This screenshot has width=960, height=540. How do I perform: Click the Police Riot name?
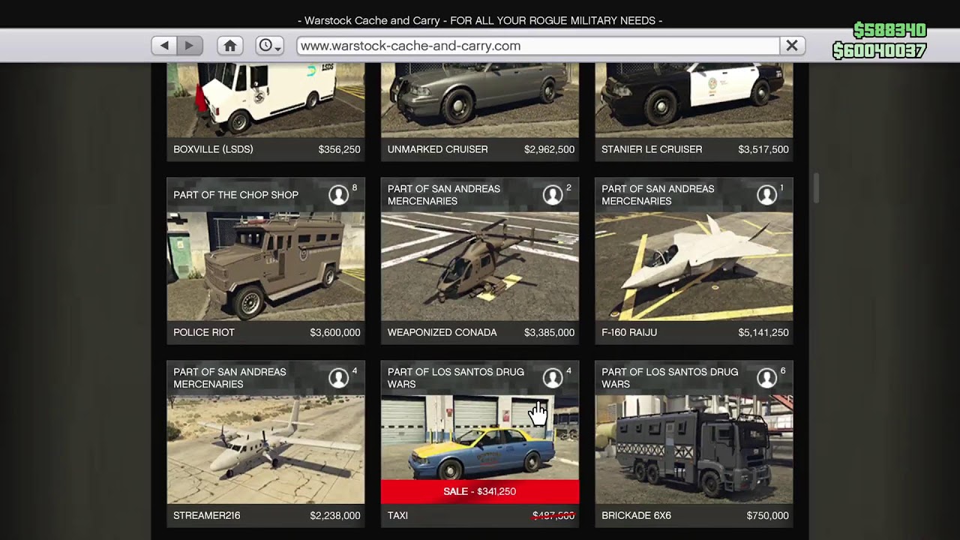click(204, 332)
